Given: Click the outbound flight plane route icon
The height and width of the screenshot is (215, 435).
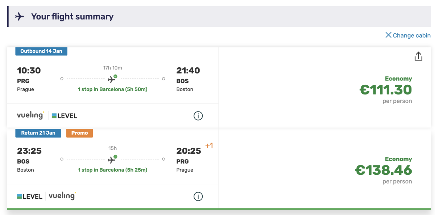Looking at the screenshot, I should (112, 79).
